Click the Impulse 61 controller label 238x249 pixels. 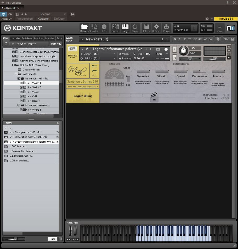coord(226,19)
